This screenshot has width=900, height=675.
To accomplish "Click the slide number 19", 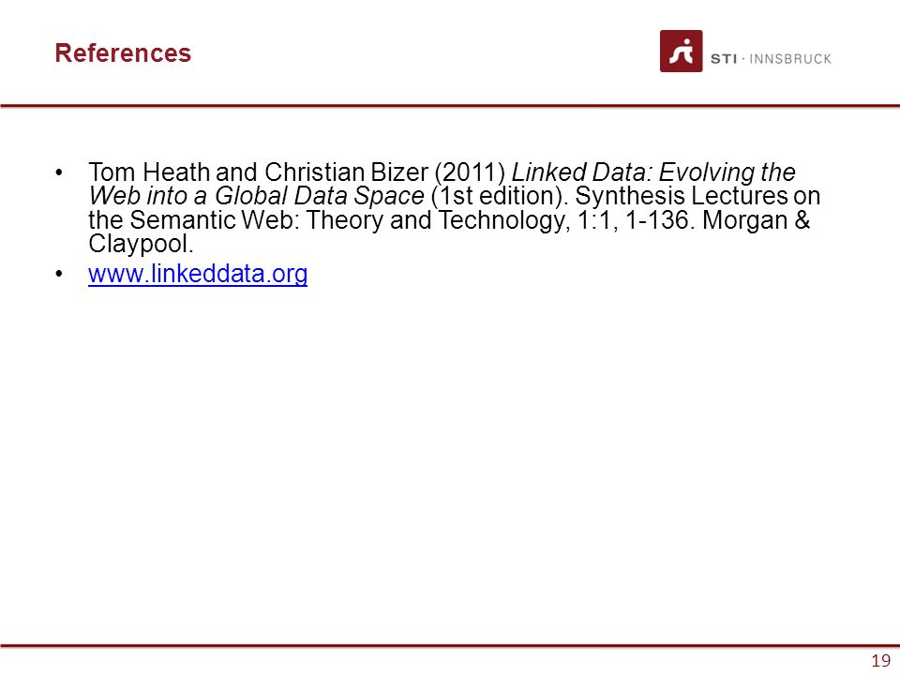I will click(x=881, y=661).
